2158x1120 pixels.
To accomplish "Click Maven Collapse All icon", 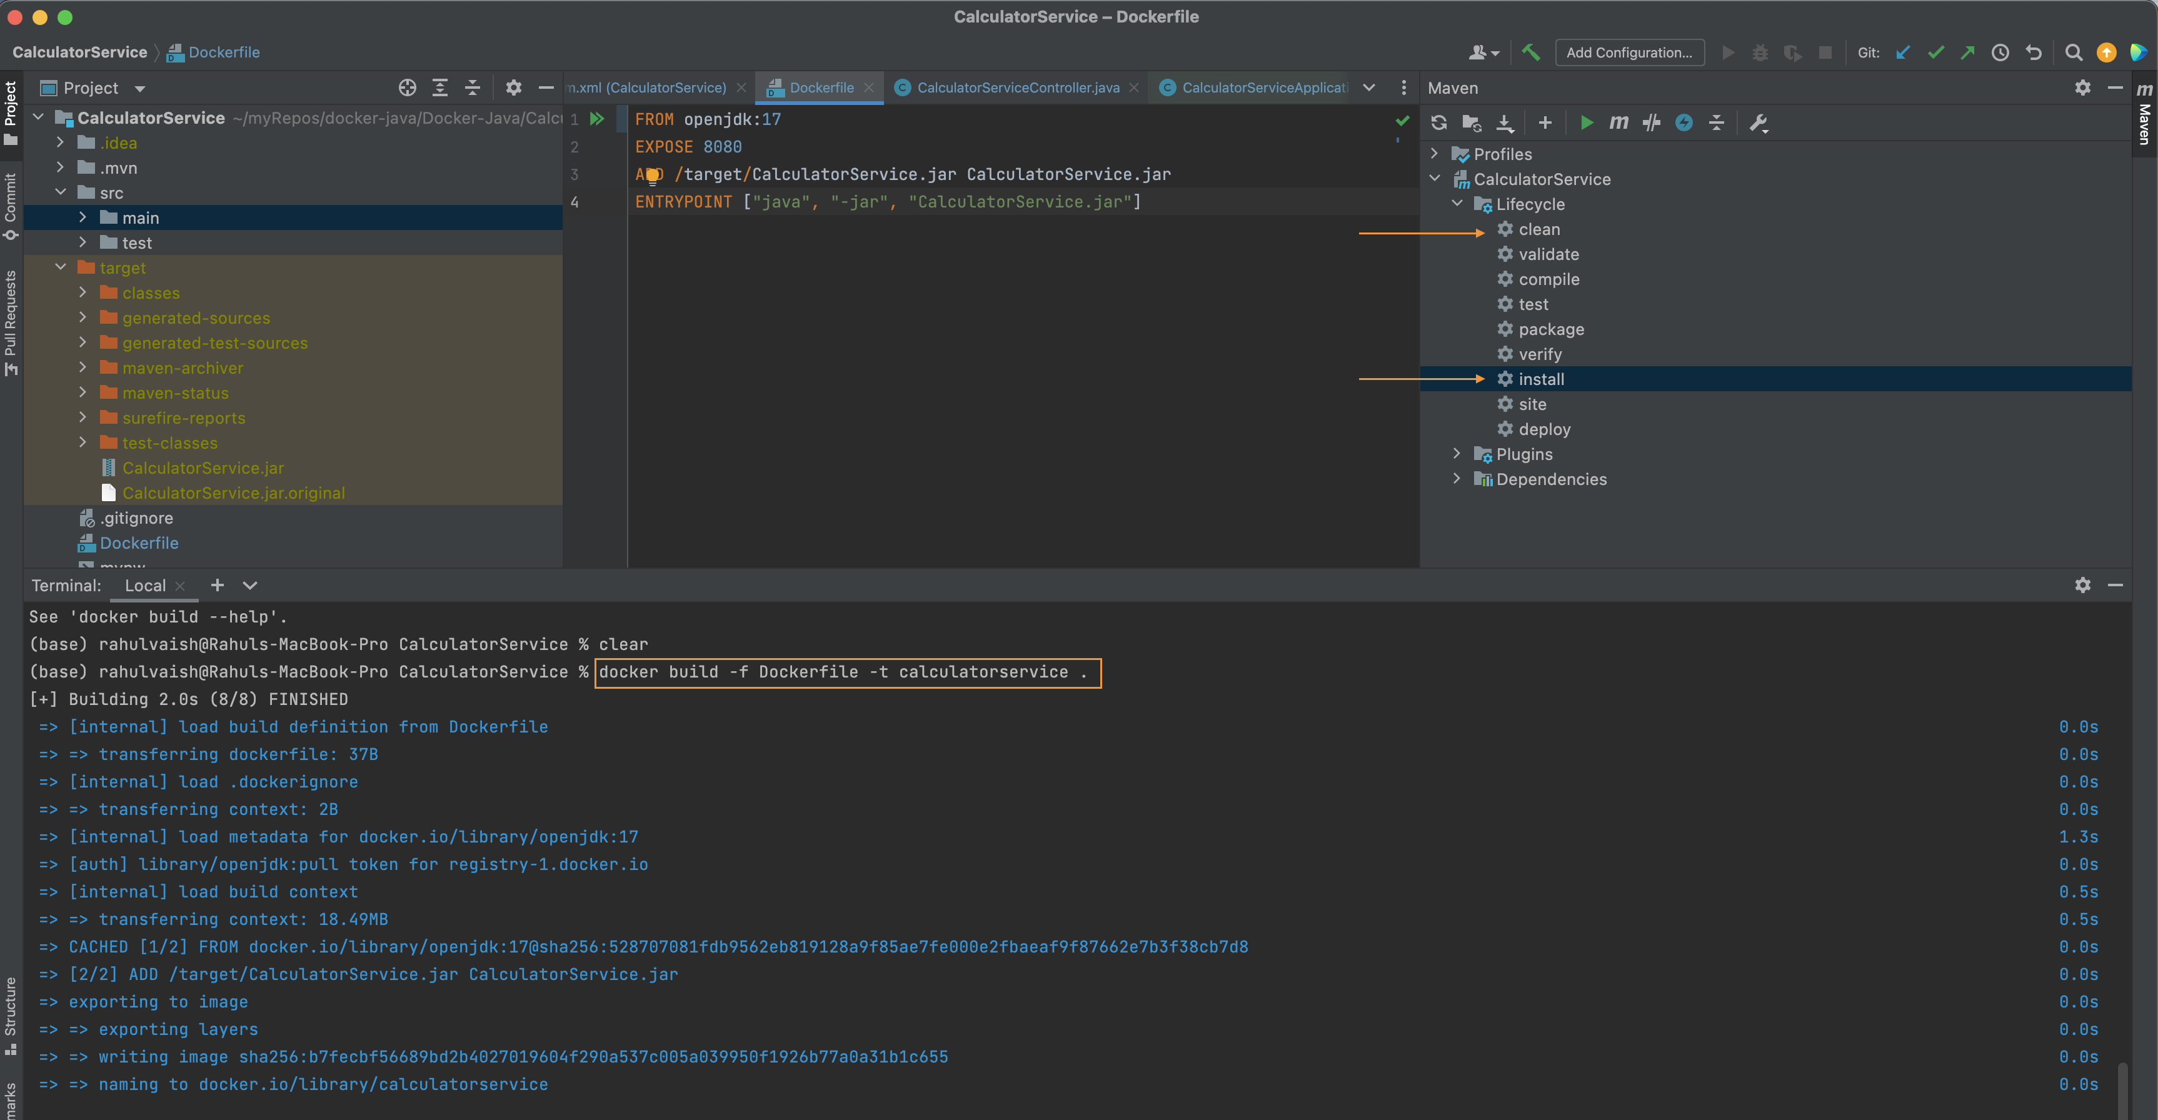I will coord(1717,122).
